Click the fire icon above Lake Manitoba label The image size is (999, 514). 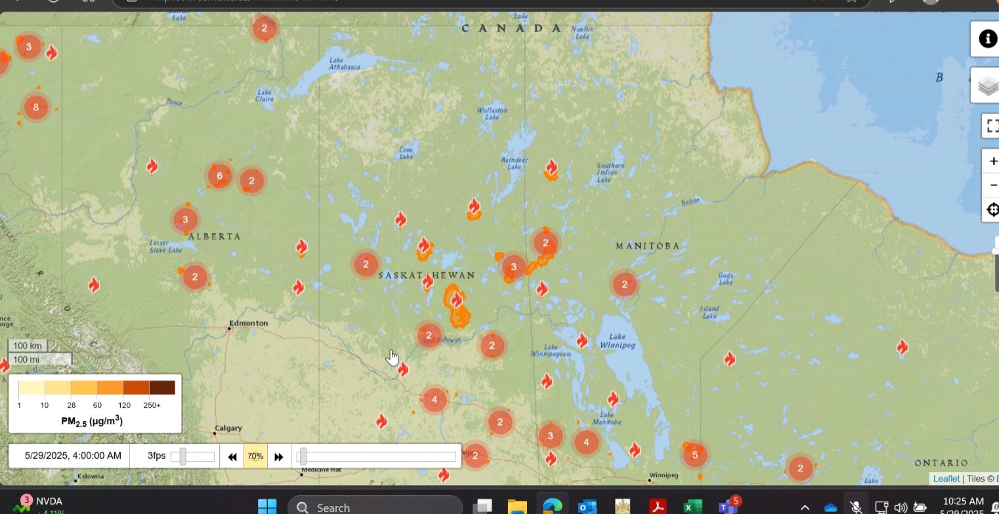tap(613, 398)
